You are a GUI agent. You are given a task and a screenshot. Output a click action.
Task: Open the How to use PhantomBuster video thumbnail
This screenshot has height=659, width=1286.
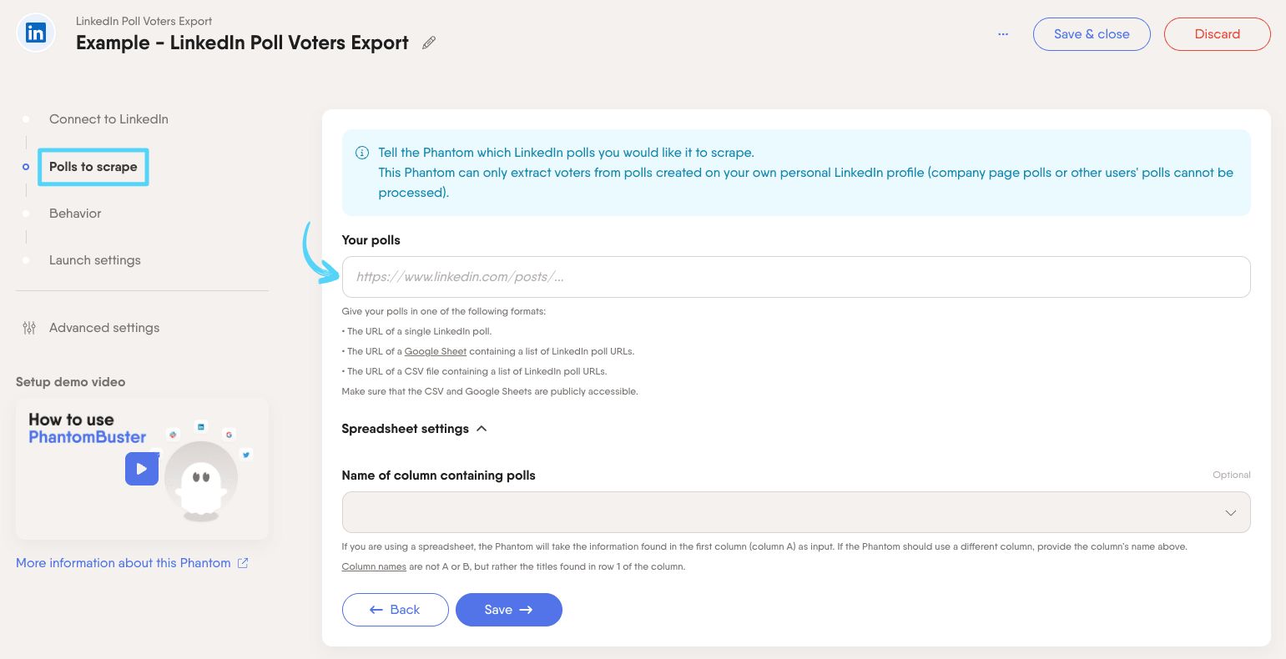coord(142,468)
